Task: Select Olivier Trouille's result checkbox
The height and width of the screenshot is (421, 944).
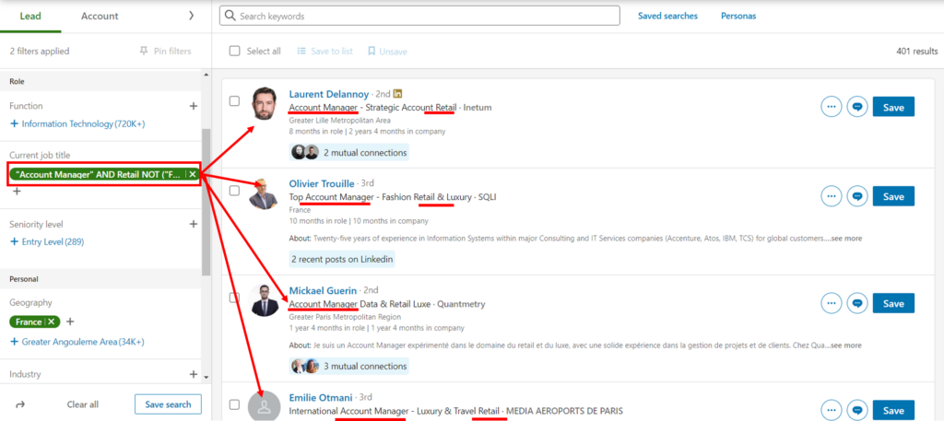Action: pos(234,191)
